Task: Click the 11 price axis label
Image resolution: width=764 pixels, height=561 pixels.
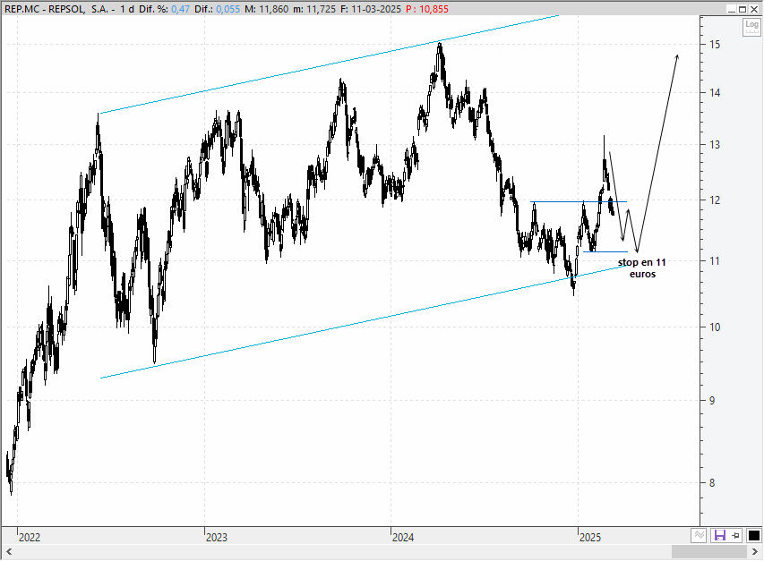Action: click(715, 260)
